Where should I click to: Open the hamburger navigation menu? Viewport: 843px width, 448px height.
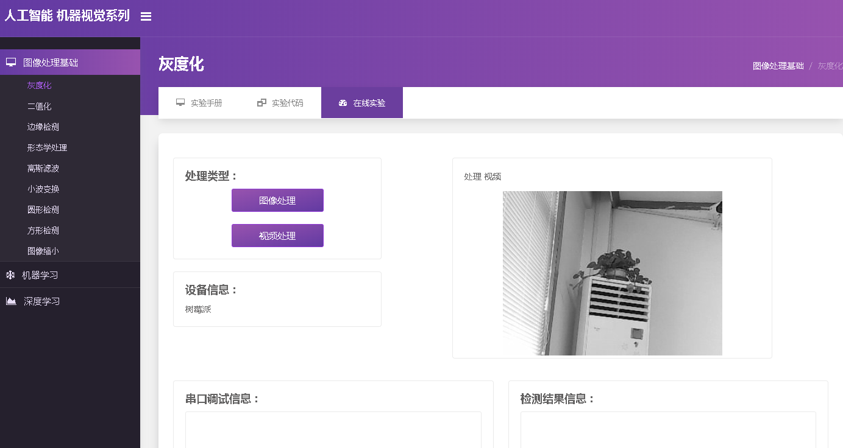point(146,16)
